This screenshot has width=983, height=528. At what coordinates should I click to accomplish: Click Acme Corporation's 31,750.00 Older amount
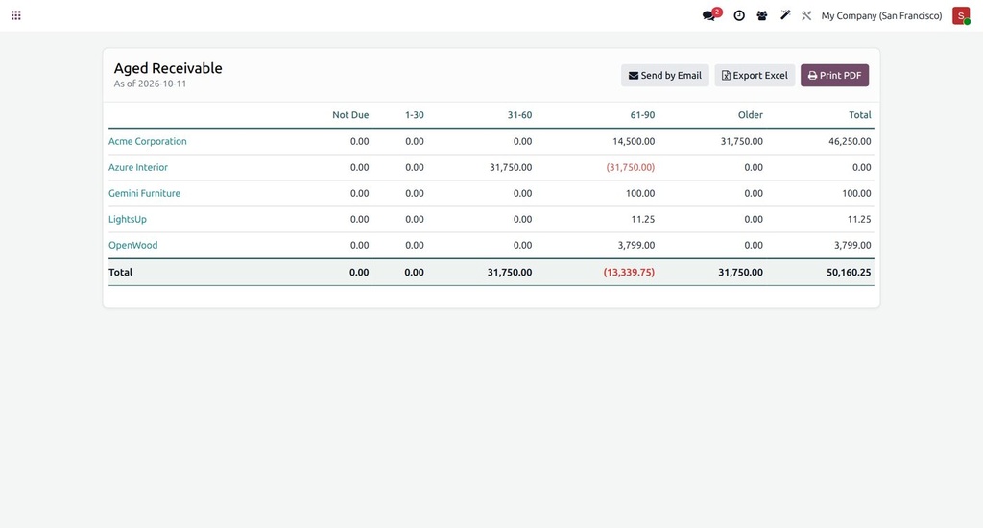coord(742,141)
